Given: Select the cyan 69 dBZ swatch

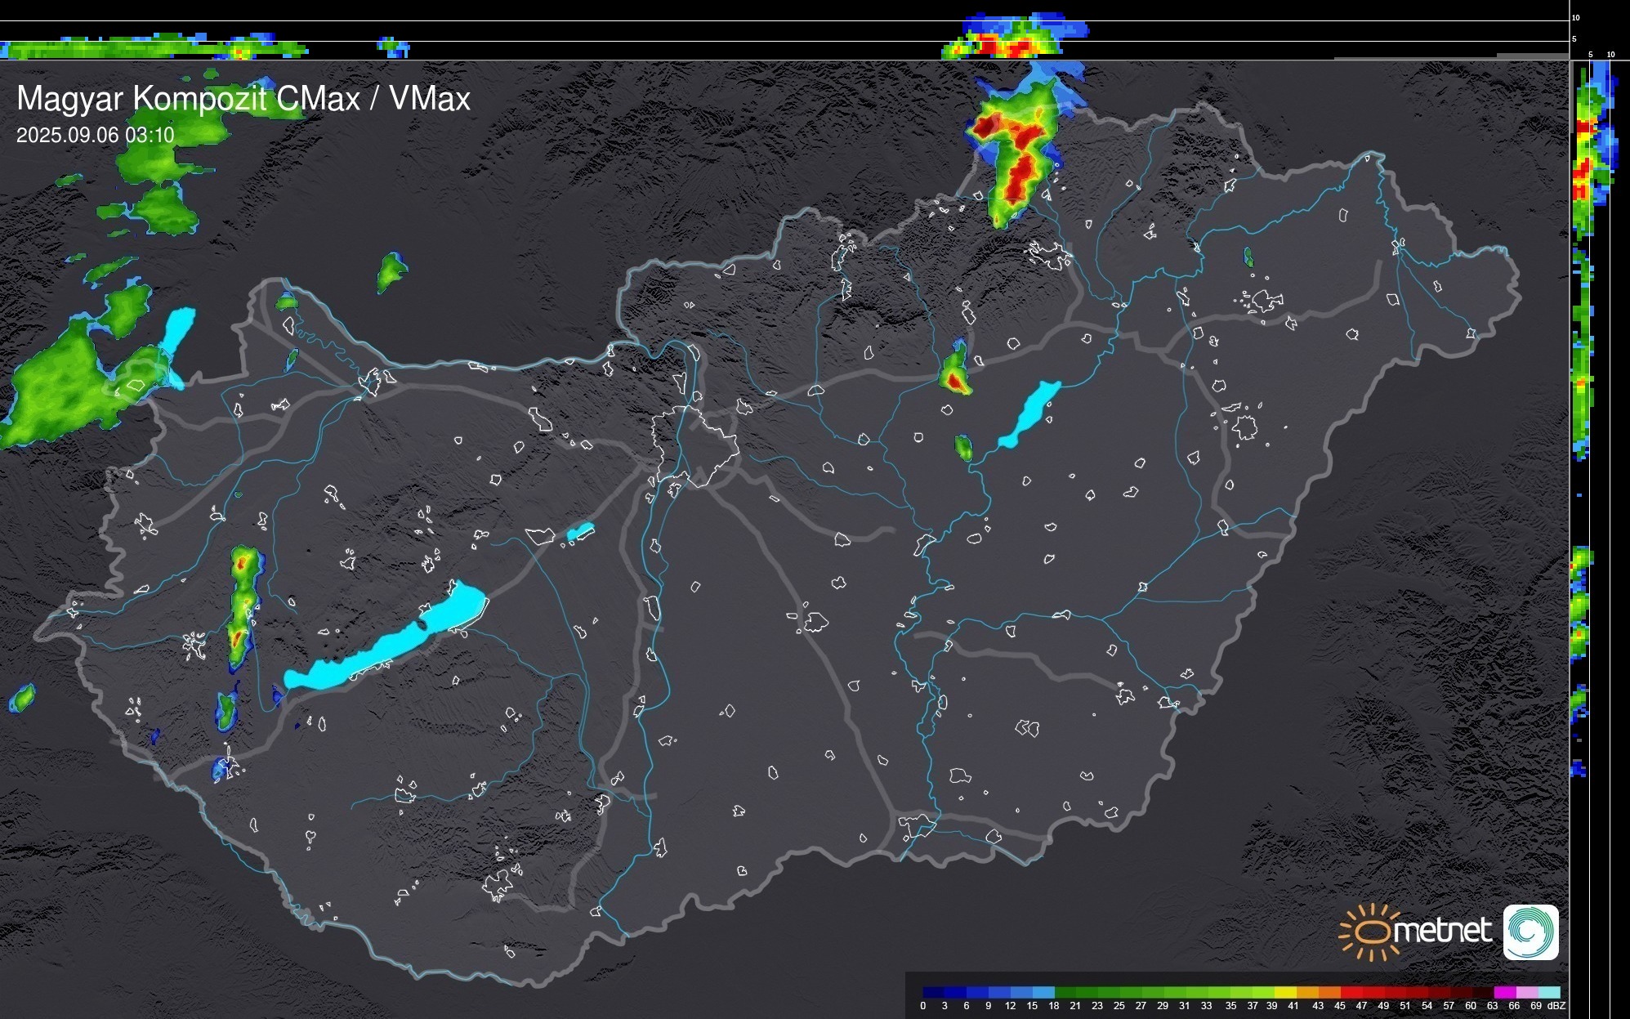Looking at the screenshot, I should tap(1549, 992).
